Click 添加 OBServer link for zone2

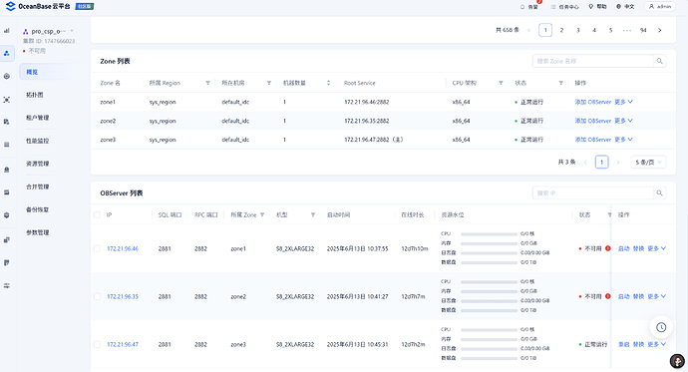593,121
